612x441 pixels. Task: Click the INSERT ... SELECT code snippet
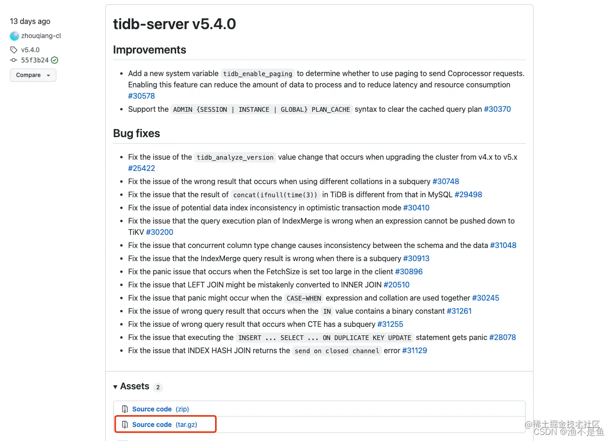[325, 338]
